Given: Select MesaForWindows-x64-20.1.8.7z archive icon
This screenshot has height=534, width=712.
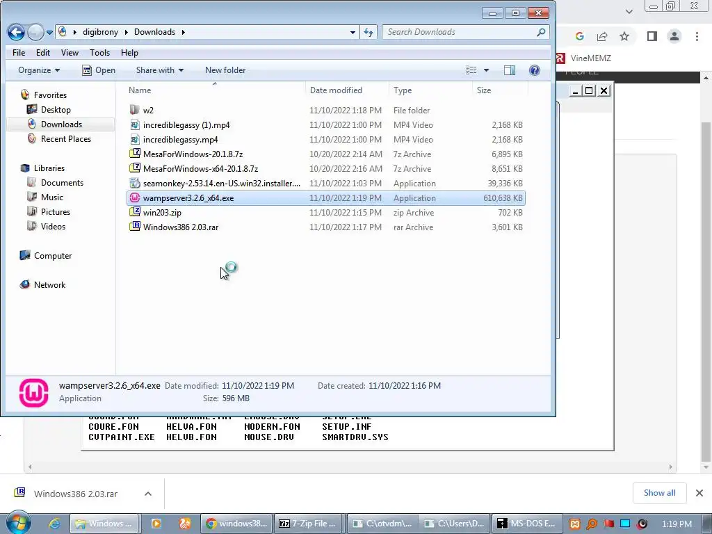Looking at the screenshot, I should point(134,168).
